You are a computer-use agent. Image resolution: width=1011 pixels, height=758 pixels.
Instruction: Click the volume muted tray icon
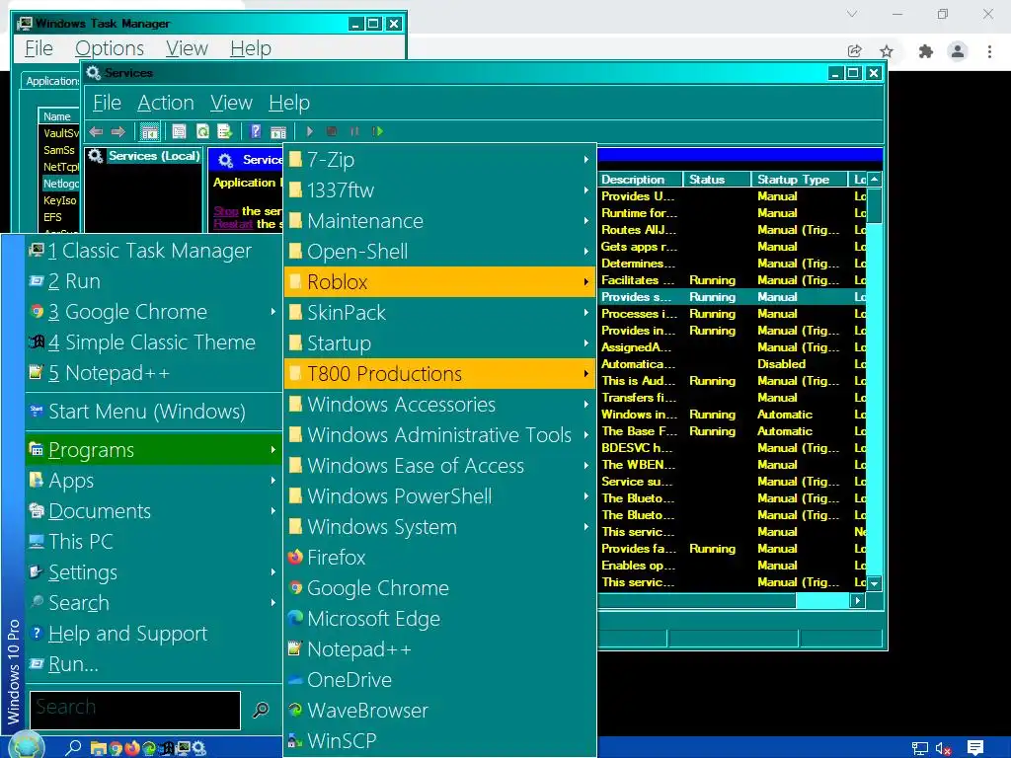[943, 748]
